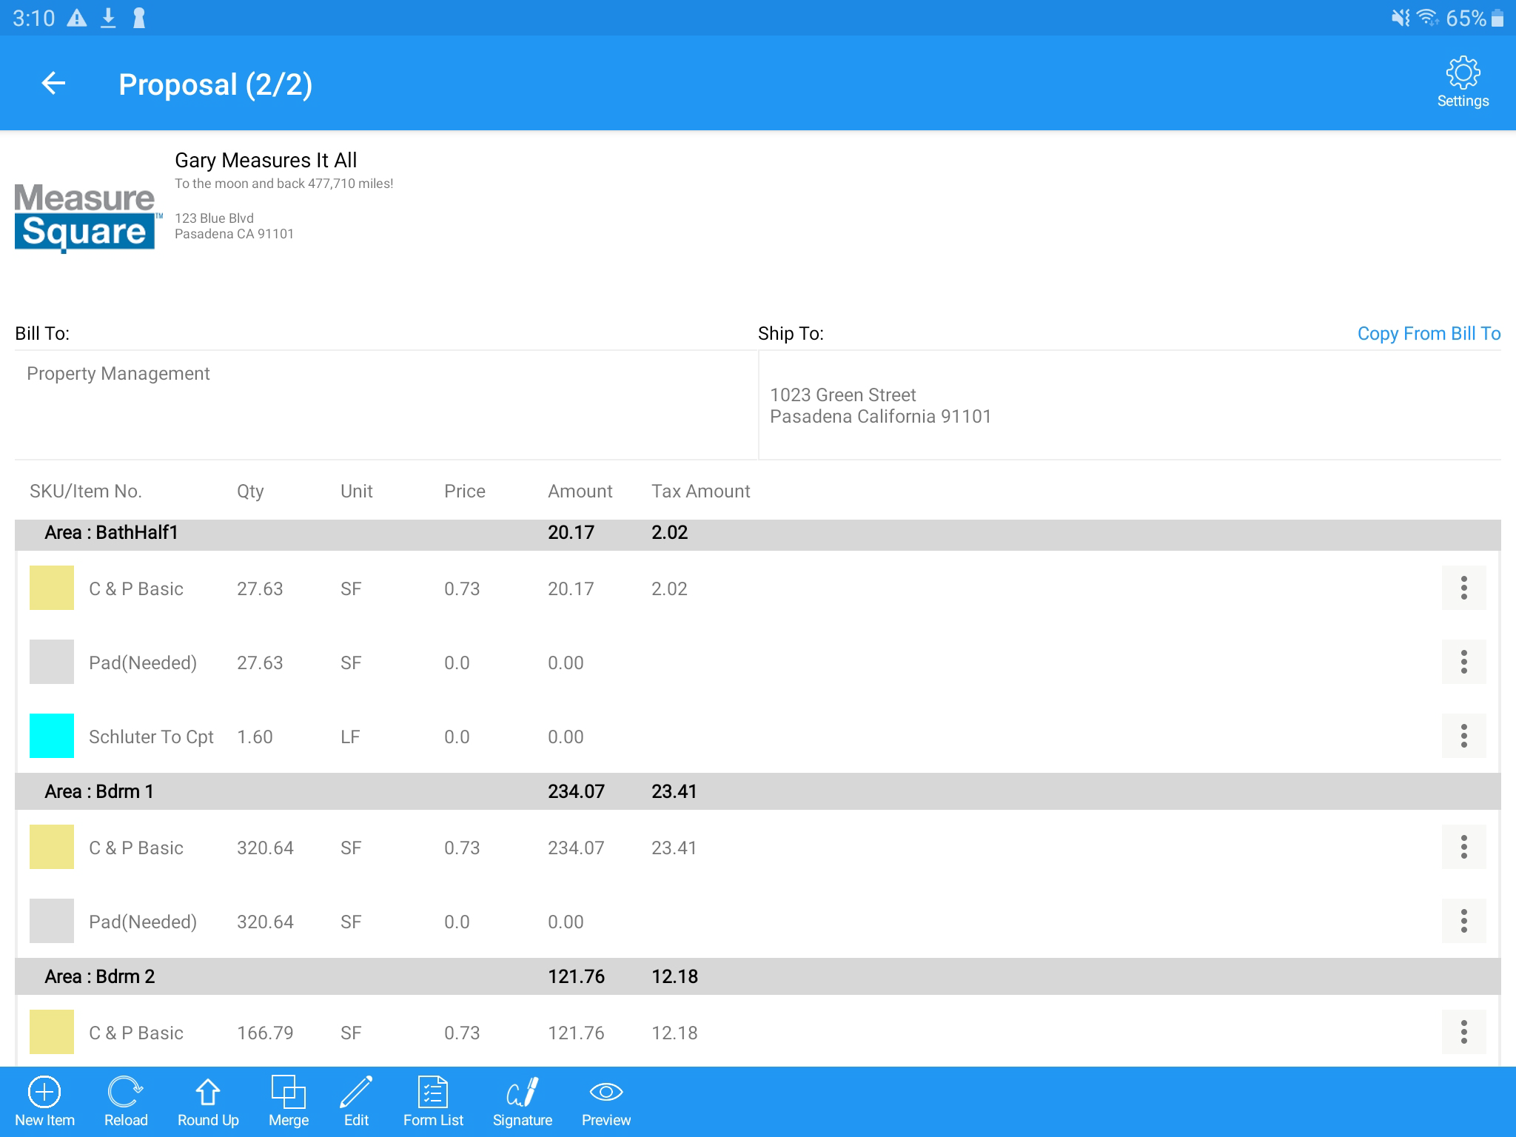This screenshot has width=1516, height=1137.
Task: Tap the Round Up arrow icon
Action: click(x=207, y=1092)
